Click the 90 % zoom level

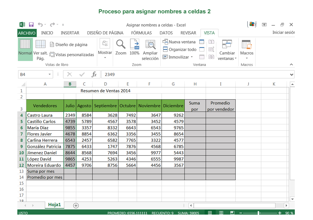[289, 213]
